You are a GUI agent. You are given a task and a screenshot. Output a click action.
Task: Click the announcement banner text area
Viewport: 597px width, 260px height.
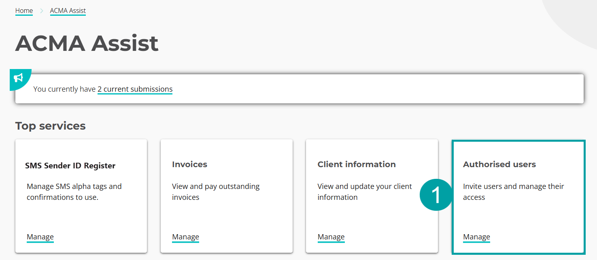point(103,89)
